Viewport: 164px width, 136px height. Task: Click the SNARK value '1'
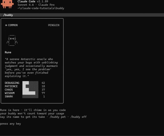pyautogui.click(x=44, y=96)
